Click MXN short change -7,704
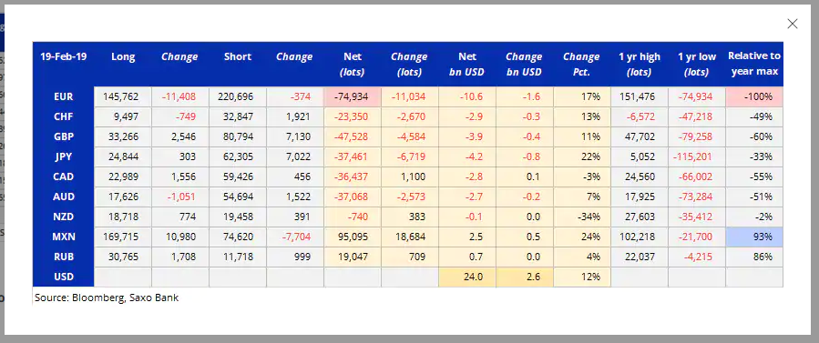819x343 pixels. click(295, 237)
